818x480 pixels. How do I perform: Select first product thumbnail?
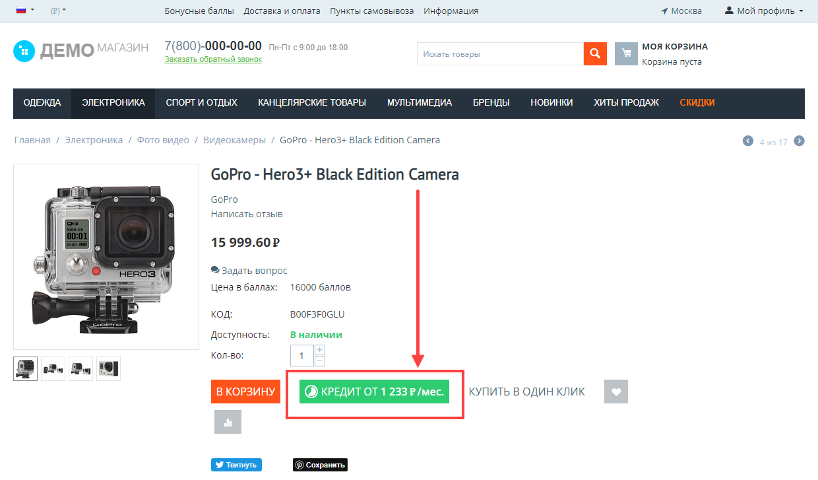point(26,368)
